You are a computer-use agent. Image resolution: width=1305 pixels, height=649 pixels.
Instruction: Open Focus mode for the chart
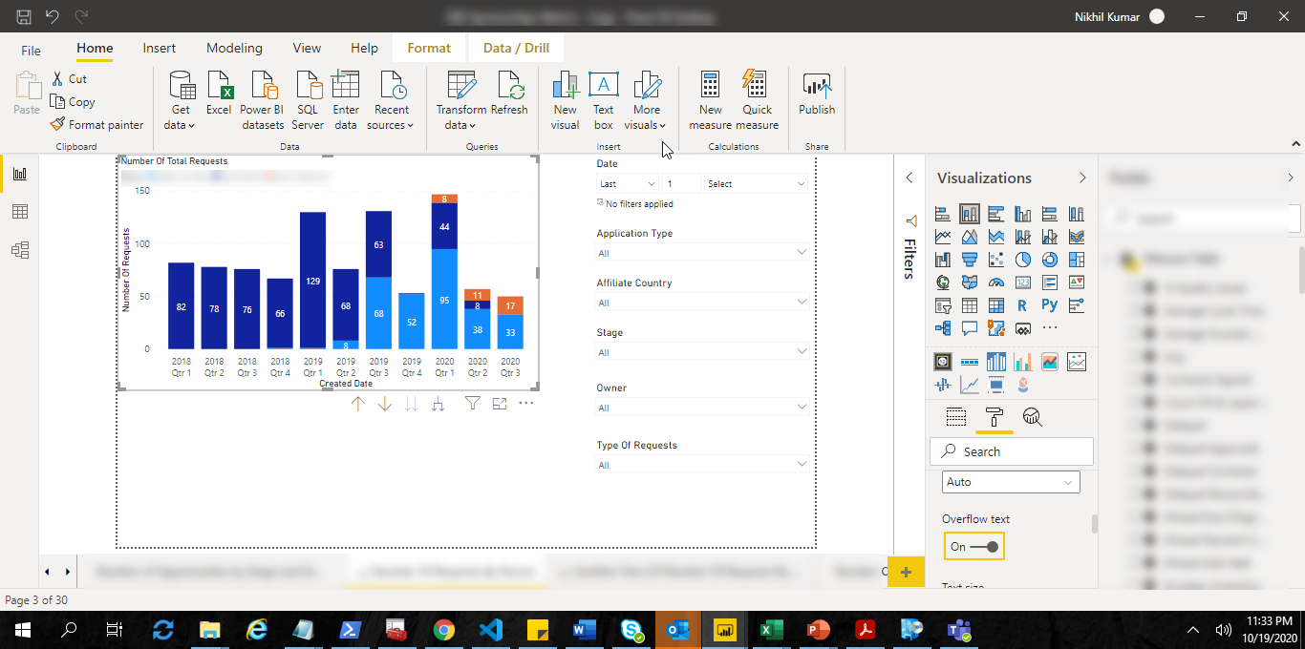tap(500, 404)
